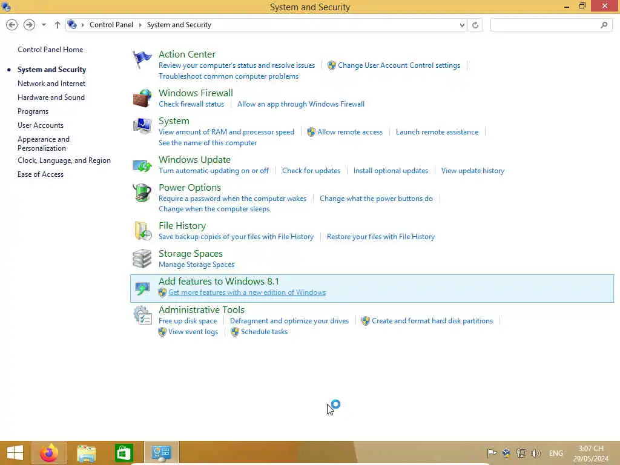Open the System computer monitor icon
620x465 pixels.
pos(142,126)
